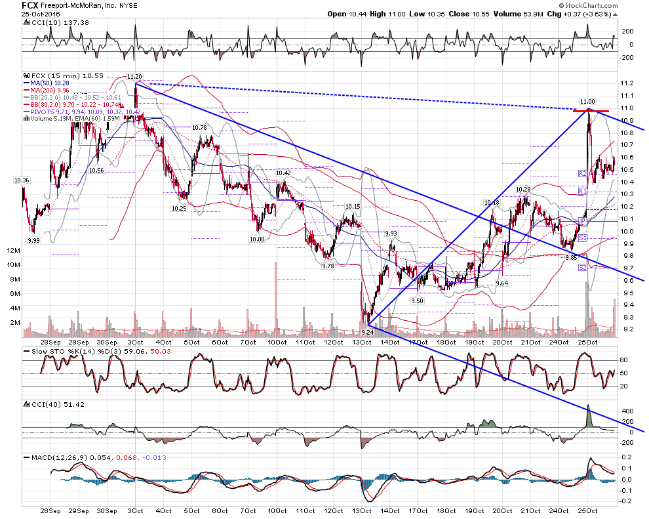
Task: Click the 9.24 low price label
Action: click(x=367, y=332)
